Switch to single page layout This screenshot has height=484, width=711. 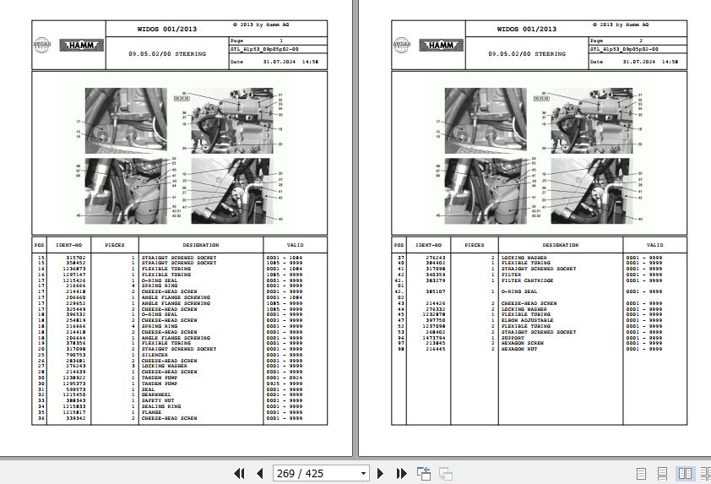[641, 474]
